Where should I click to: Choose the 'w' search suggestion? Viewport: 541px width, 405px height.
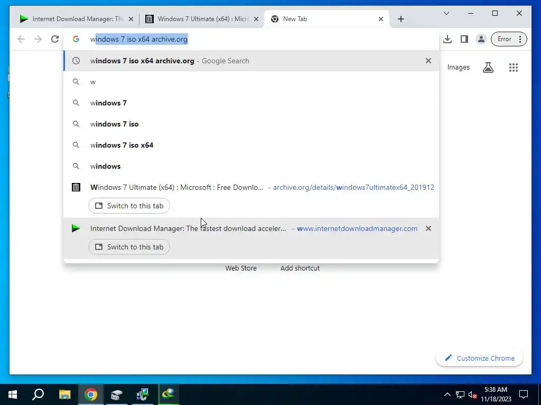coord(251,82)
